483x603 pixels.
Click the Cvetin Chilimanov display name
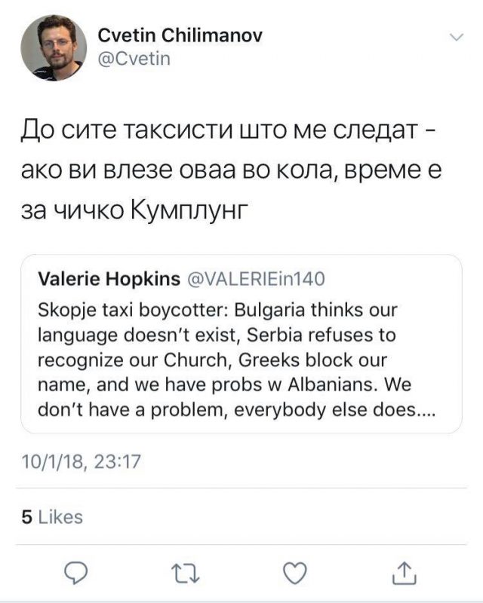180,35
